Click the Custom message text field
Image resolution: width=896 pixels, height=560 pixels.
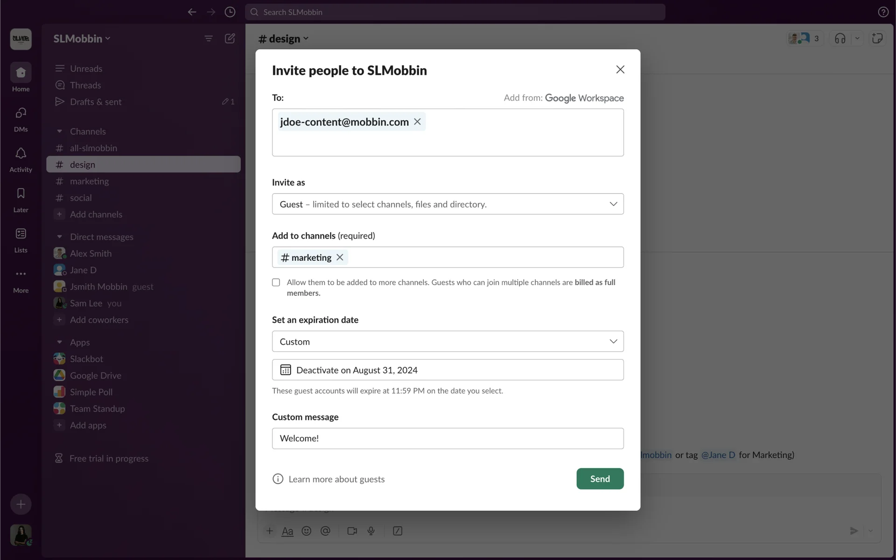(448, 439)
